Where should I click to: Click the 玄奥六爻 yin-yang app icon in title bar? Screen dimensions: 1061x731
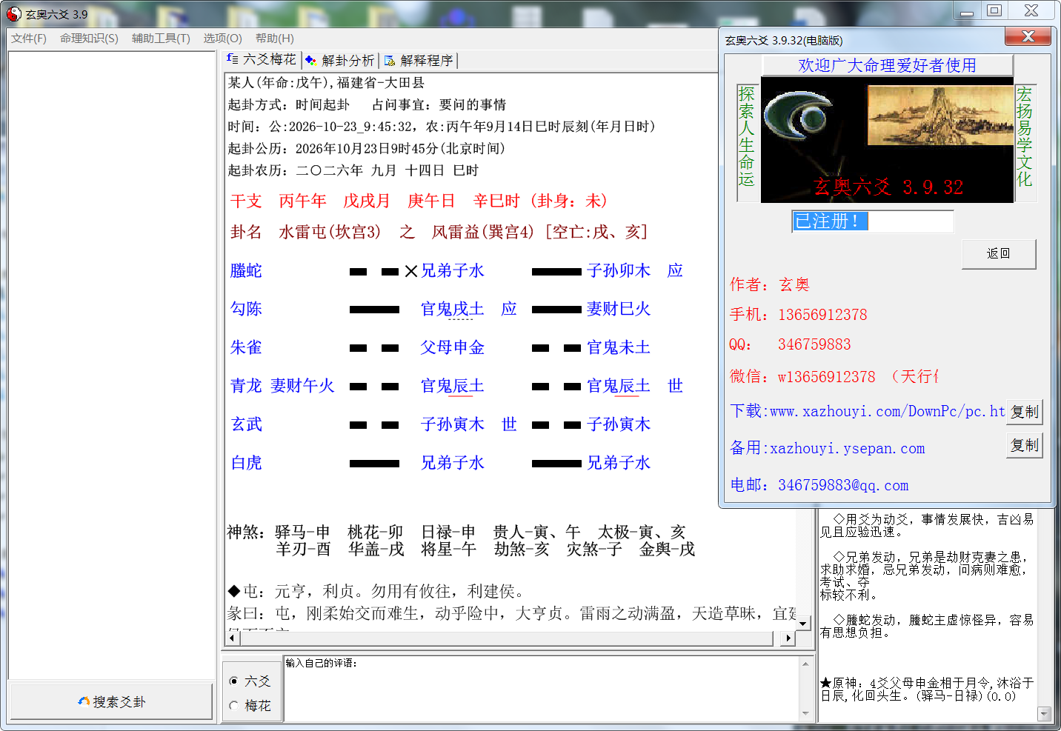click(x=14, y=13)
